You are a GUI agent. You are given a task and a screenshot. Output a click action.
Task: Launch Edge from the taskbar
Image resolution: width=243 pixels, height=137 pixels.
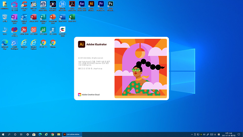[40, 134]
